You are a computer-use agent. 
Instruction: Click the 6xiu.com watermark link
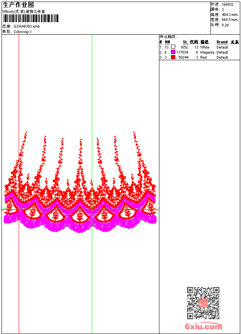click(203, 326)
